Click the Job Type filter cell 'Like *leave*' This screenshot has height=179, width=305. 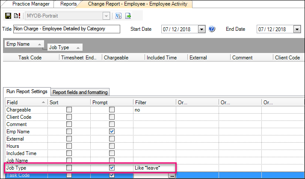coord(154,168)
